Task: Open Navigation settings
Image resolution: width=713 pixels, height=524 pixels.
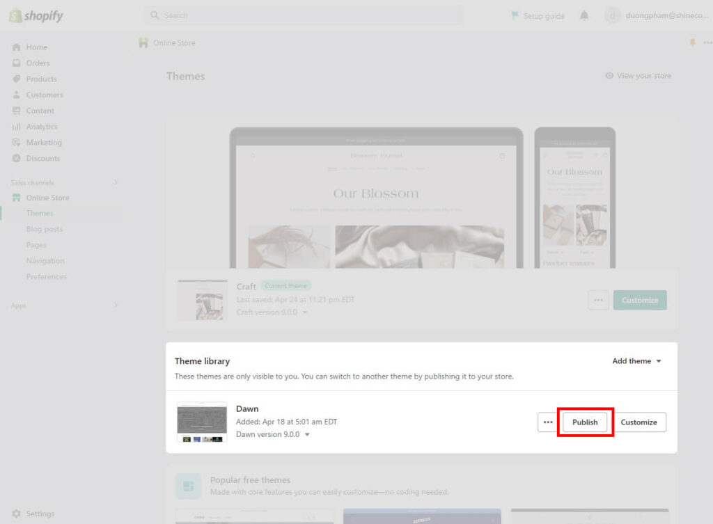Action: coord(45,261)
